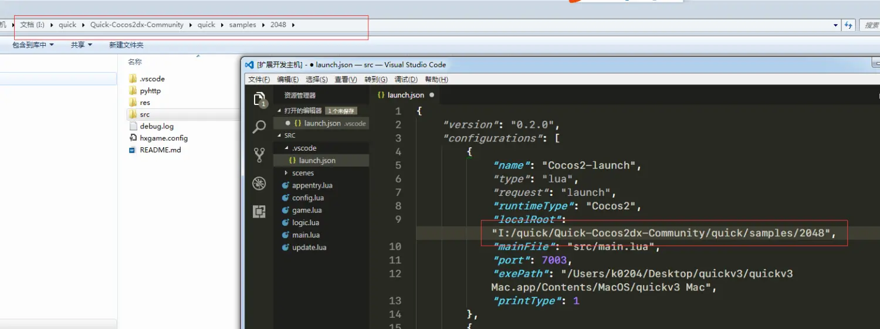Click the port value 7003
This screenshot has height=329, width=880.
pos(554,260)
